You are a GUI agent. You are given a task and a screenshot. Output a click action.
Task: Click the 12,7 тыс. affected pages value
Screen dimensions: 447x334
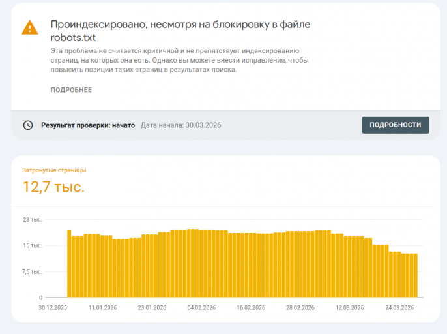point(53,187)
